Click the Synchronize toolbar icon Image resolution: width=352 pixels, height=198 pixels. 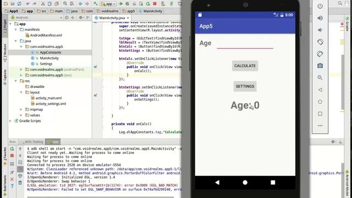click(x=20, y=4)
